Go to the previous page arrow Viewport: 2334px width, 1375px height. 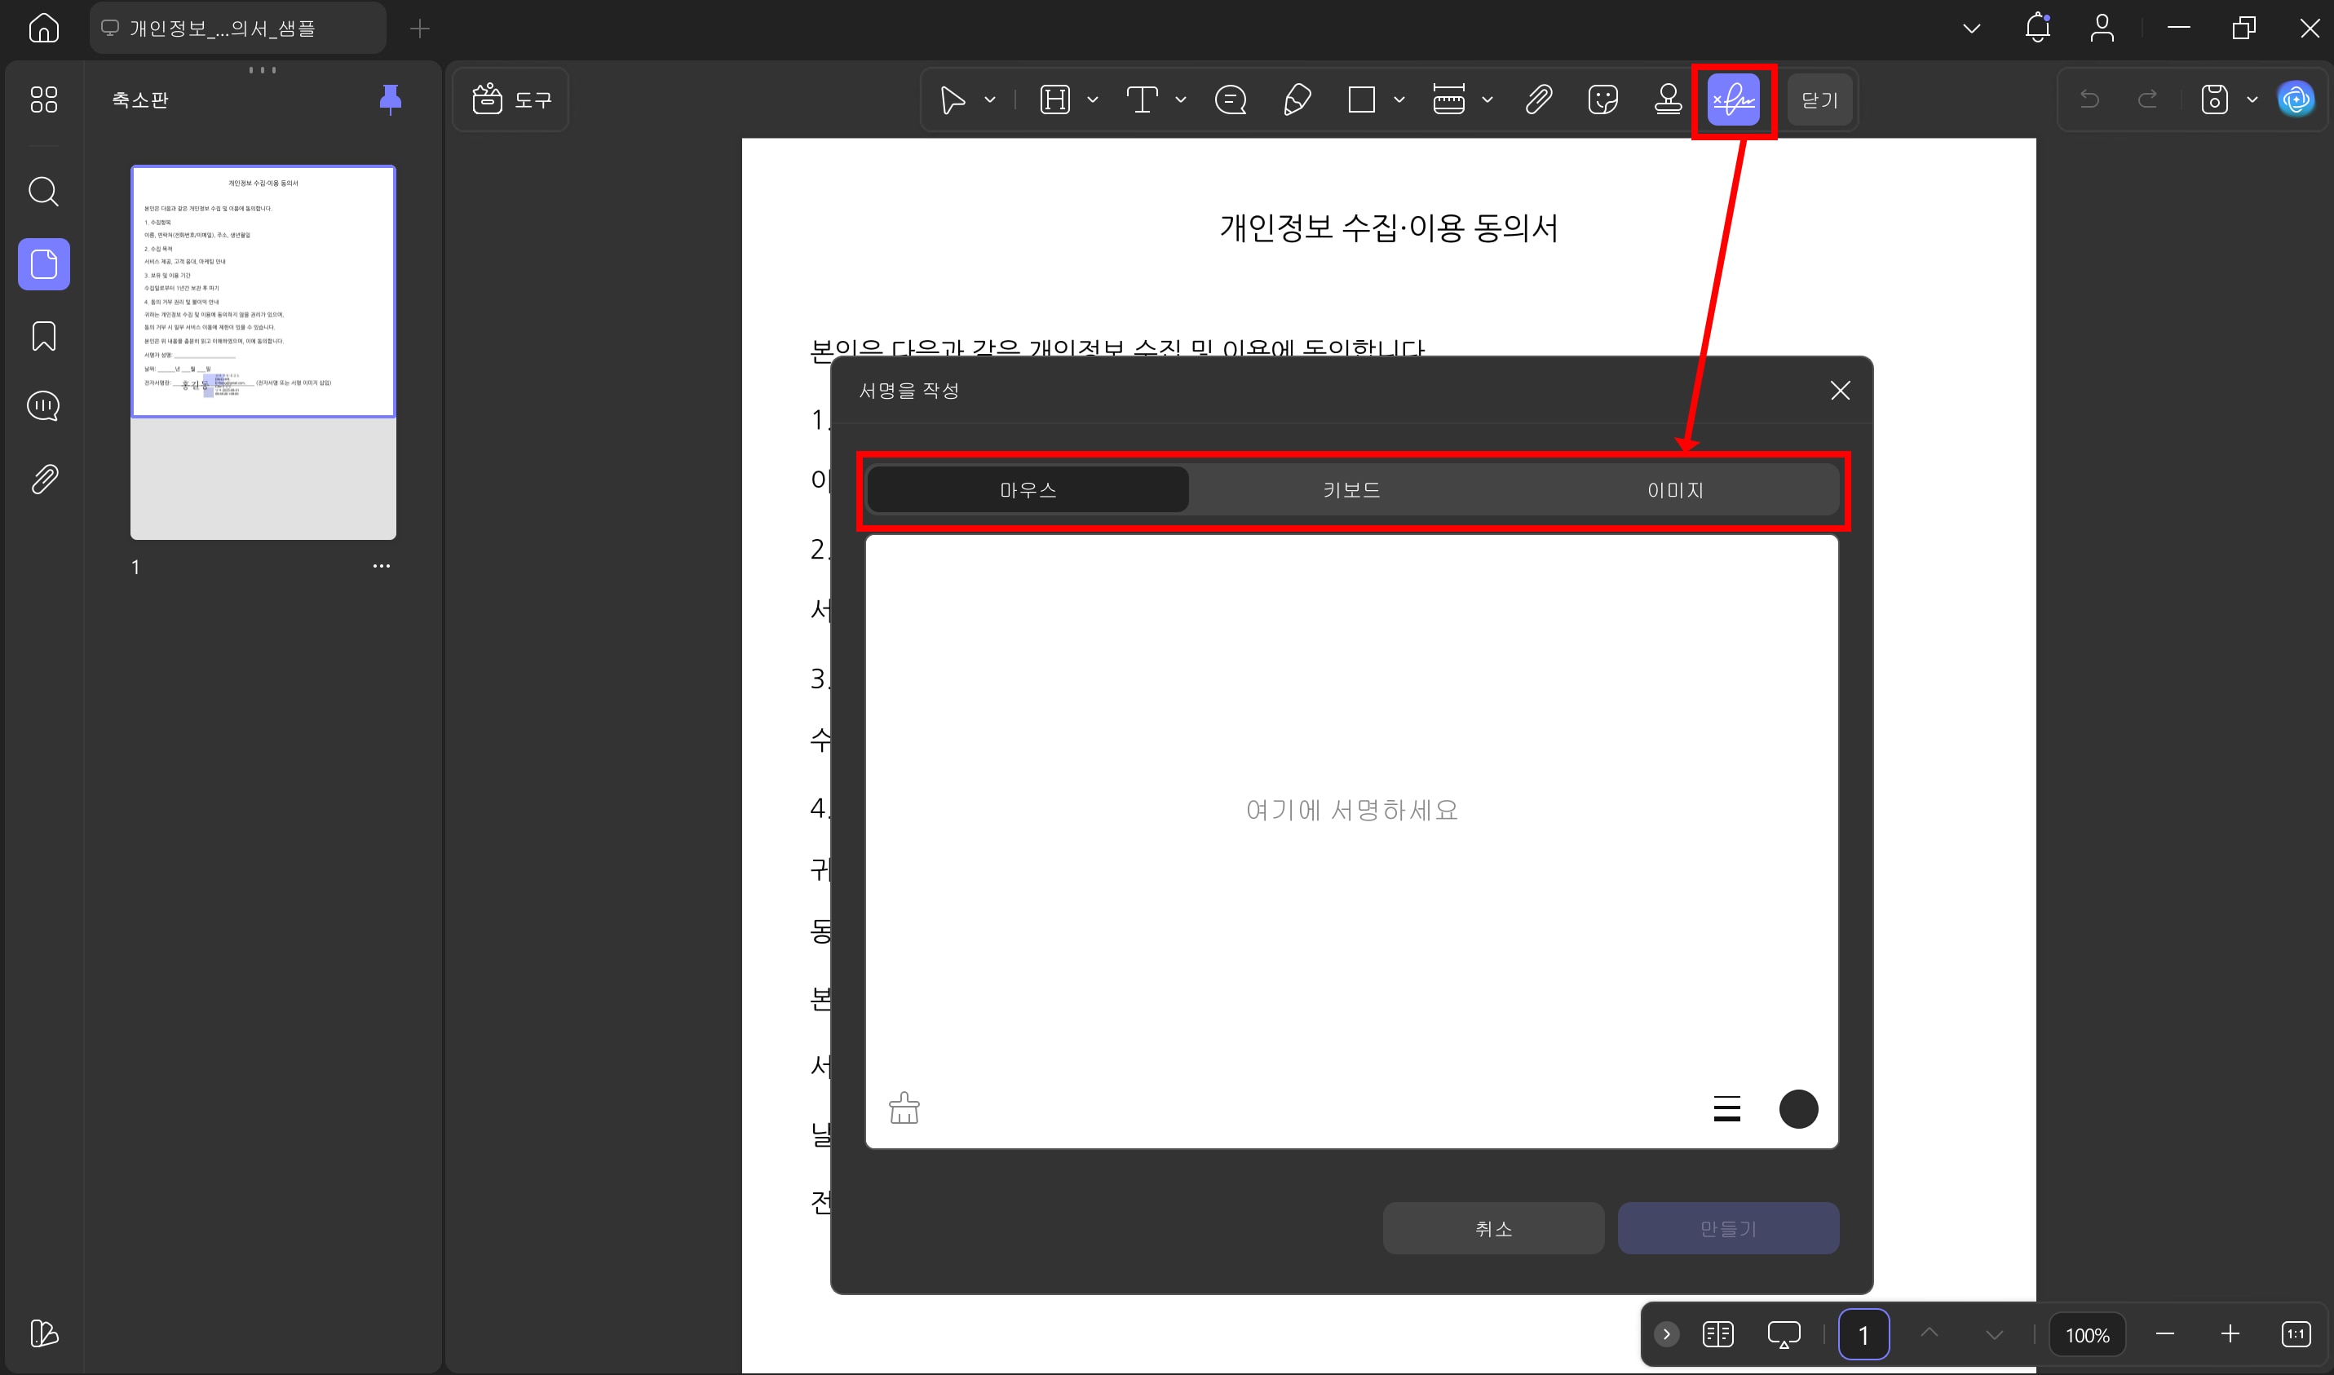pos(1929,1333)
